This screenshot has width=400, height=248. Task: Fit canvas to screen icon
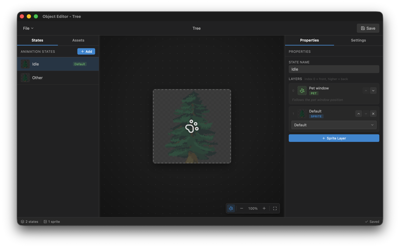(275, 208)
